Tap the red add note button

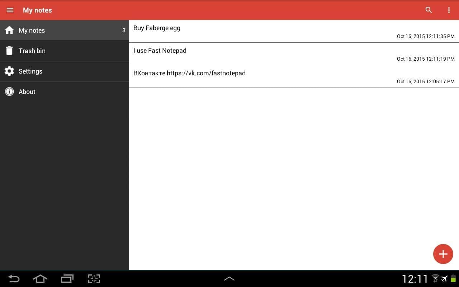tap(443, 254)
